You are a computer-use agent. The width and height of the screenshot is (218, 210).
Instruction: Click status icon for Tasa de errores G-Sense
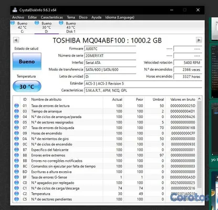(17, 177)
